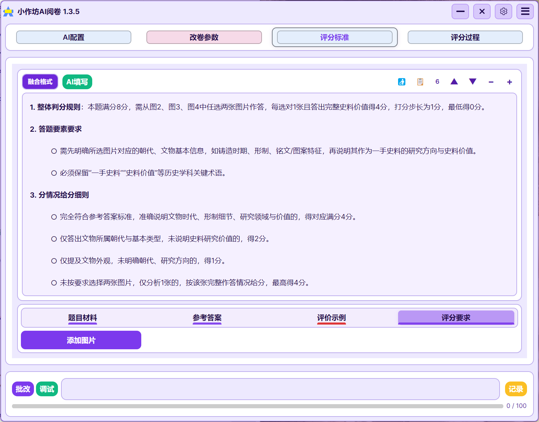Click the AI填写 button
The height and width of the screenshot is (422, 539).
click(77, 82)
